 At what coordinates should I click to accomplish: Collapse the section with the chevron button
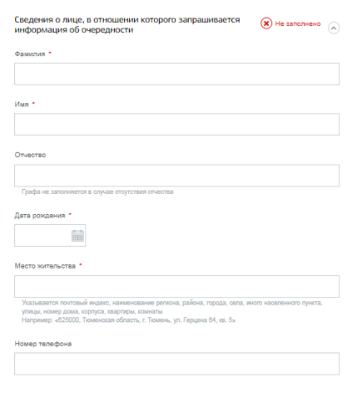333,28
